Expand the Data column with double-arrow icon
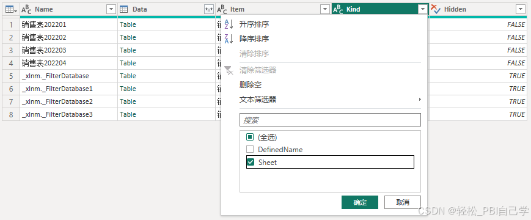Image resolution: width=531 pixels, height=220 pixels. pos(209,10)
